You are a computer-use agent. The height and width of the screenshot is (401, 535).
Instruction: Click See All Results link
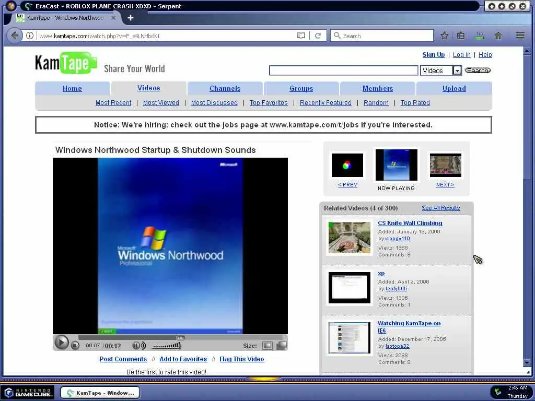pos(440,208)
